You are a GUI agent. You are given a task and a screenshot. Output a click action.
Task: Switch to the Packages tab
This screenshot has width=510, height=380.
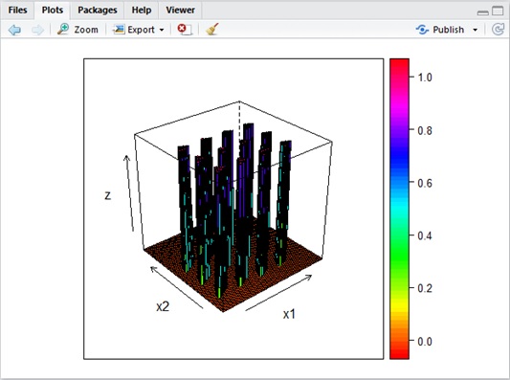click(98, 11)
